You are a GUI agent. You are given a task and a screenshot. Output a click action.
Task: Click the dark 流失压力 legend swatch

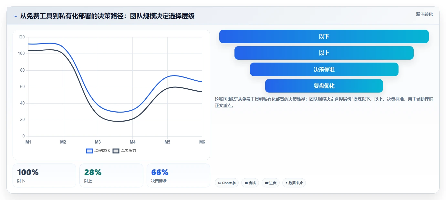116,151
